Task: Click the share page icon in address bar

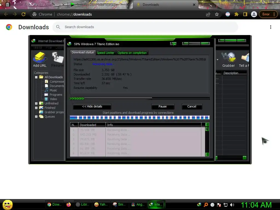Action: tap(208, 14)
